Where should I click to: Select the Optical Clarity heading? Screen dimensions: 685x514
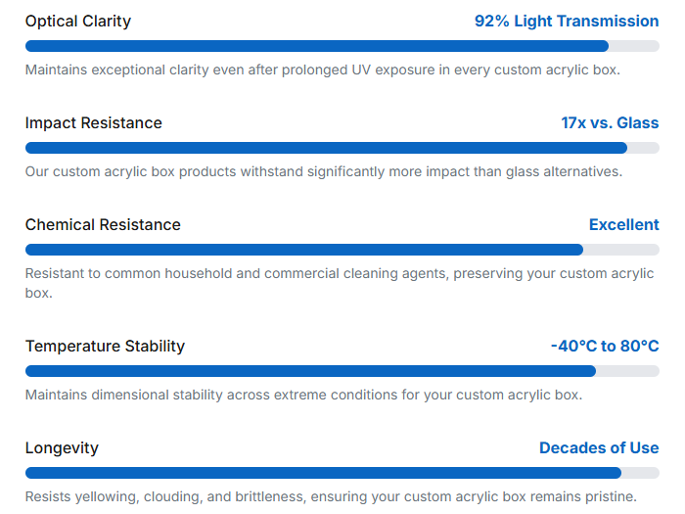tap(78, 21)
